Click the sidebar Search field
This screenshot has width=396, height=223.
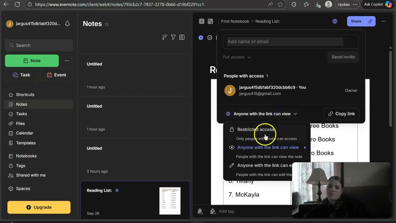click(x=39, y=45)
